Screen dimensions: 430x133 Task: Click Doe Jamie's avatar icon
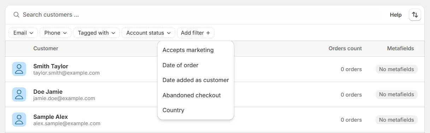(x=19, y=94)
